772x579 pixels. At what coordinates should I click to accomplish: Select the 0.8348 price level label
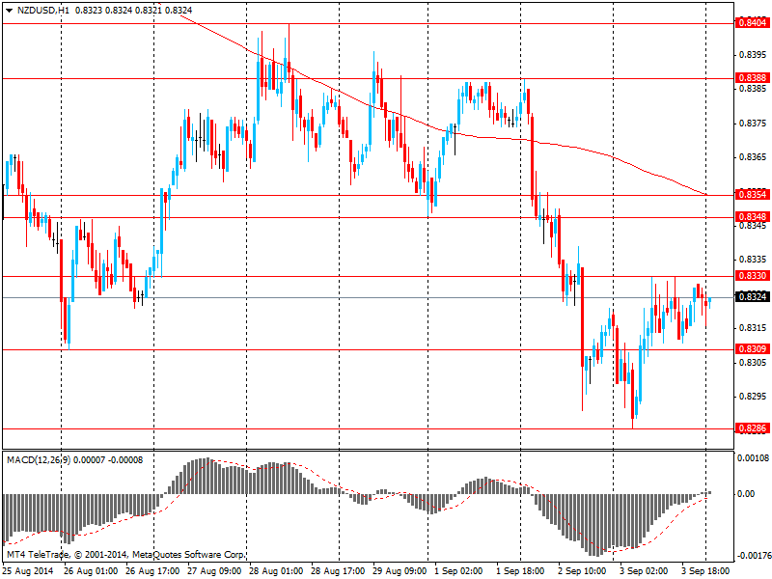753,217
